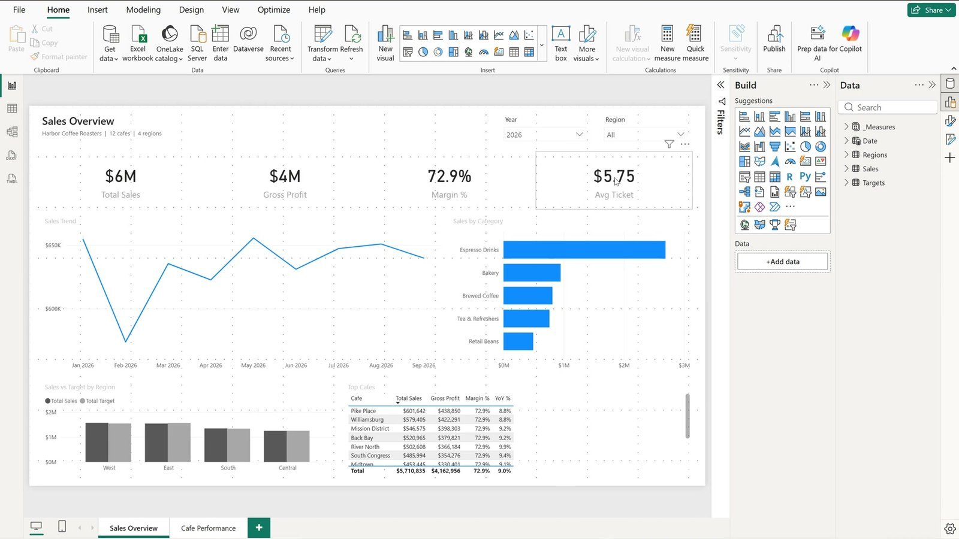Viewport: 959px width, 539px height.
Task: Expand the Targets table in Data pane
Action: coord(846,183)
